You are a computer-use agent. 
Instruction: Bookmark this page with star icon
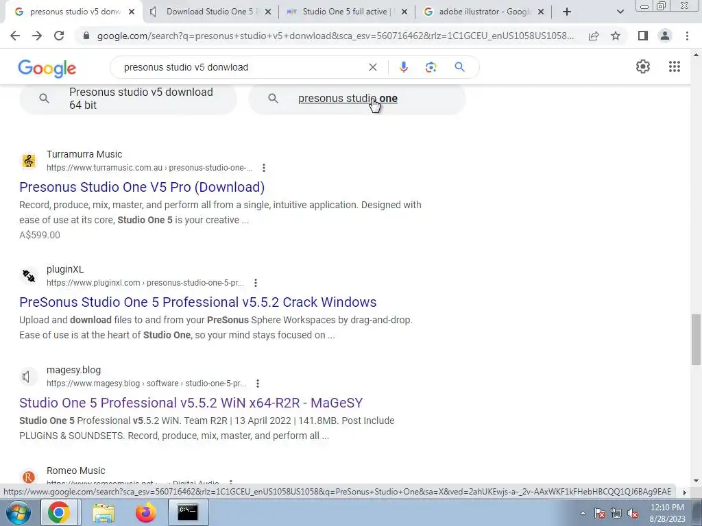pyautogui.click(x=616, y=36)
